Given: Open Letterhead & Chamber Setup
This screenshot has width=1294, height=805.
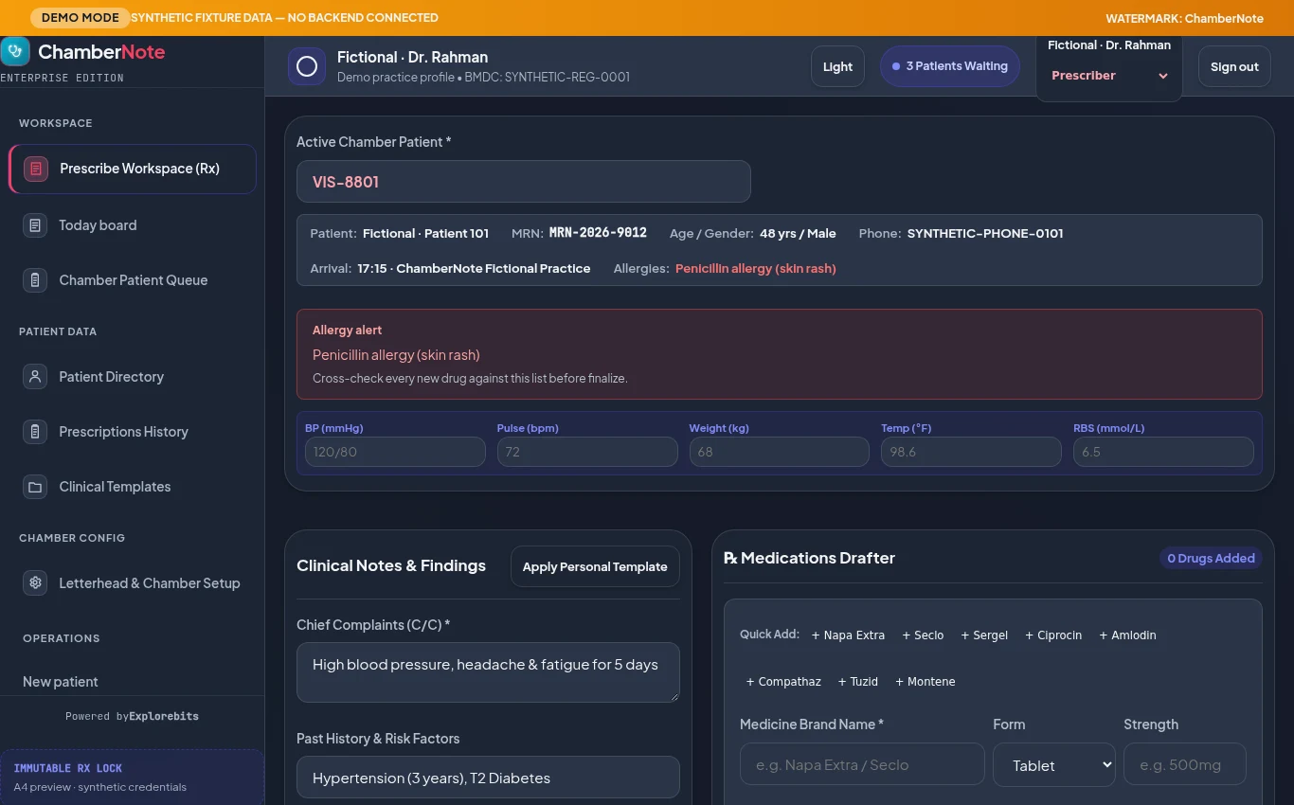Looking at the screenshot, I should (x=133, y=583).
